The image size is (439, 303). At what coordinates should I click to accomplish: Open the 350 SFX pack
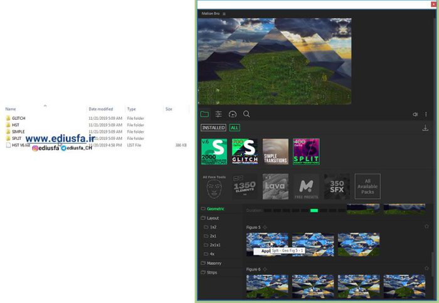pyautogui.click(x=337, y=187)
